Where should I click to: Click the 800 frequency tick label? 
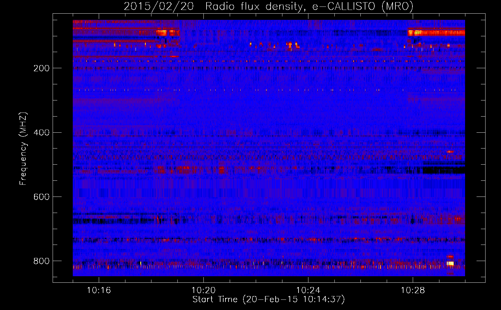41,261
